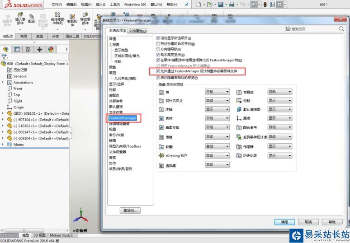
Task: Switch to the 草图 command tab
Action: [x=39, y=36]
